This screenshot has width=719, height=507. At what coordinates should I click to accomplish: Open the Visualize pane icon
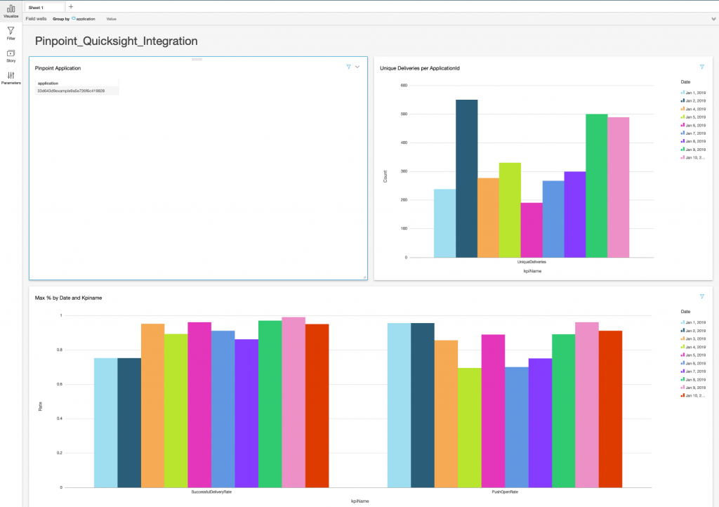(11, 11)
